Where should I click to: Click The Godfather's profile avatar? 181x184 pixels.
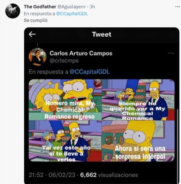point(13,11)
